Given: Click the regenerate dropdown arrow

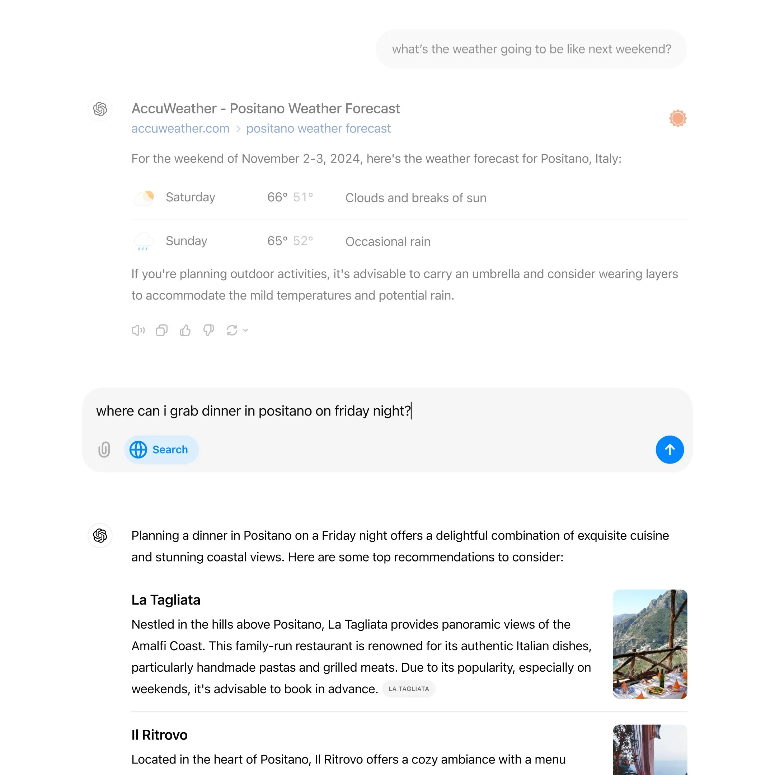Looking at the screenshot, I should pyautogui.click(x=245, y=331).
